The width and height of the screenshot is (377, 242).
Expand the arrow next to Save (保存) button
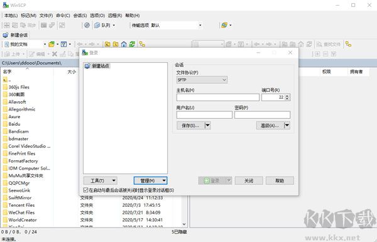pos(208,125)
